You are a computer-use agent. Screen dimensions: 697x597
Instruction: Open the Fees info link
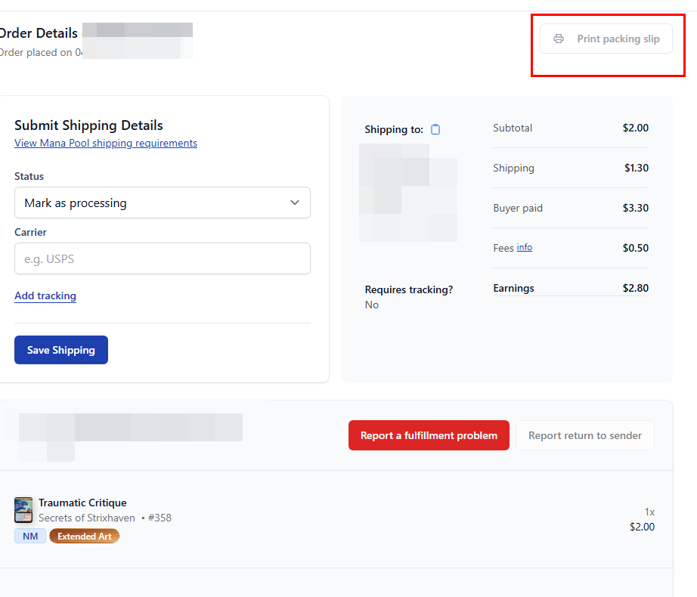point(524,247)
